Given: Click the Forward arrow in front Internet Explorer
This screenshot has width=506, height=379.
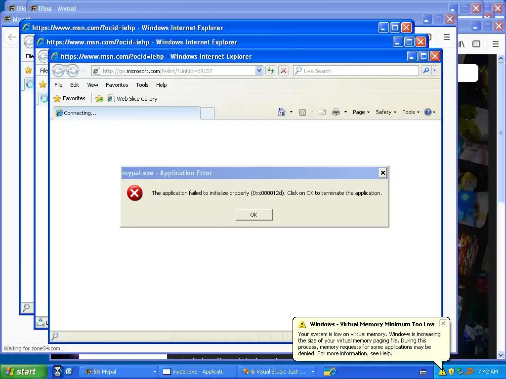Looking at the screenshot, I should (x=72, y=71).
